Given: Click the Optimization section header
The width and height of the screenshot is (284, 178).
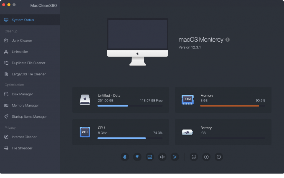Looking at the screenshot, I should point(14,85).
